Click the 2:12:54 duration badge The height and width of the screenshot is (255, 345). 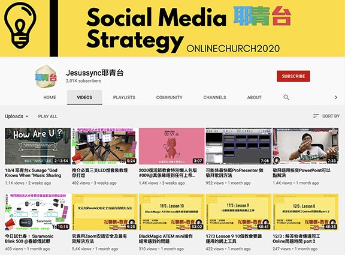61,161
